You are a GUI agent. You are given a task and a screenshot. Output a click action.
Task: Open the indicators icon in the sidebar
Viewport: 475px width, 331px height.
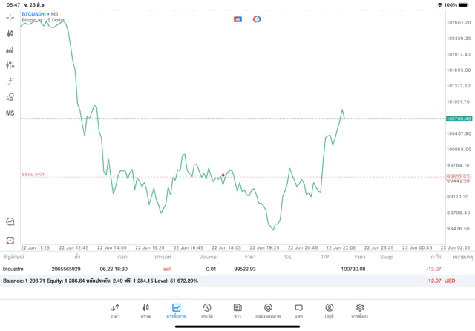tap(10, 50)
